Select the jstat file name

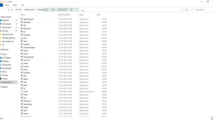click(x=25, y=110)
